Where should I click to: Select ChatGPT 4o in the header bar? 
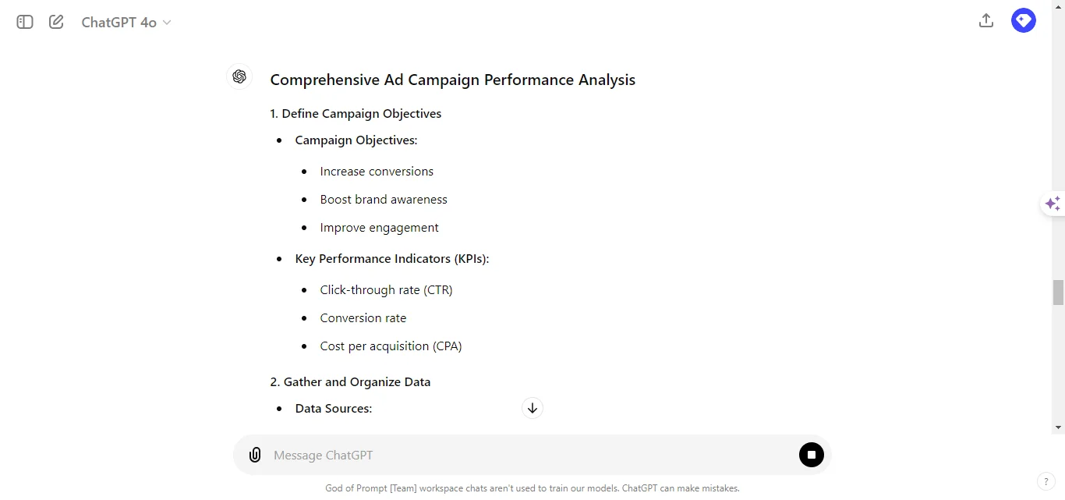(119, 22)
